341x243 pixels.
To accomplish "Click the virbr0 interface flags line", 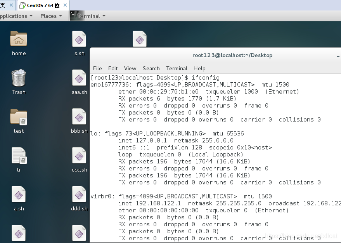I will [x=181, y=196].
